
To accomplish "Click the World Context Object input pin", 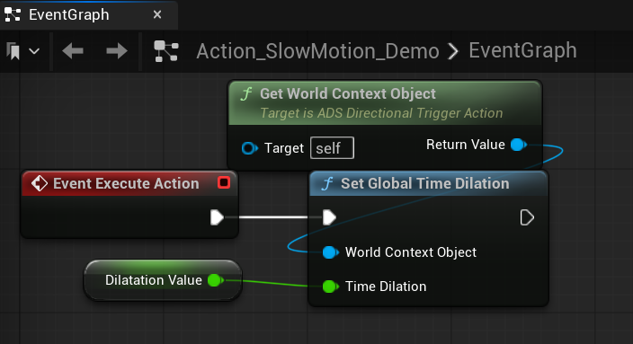I will (x=331, y=252).
